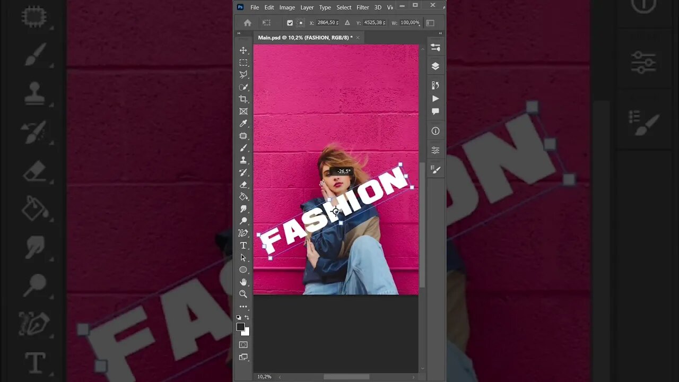This screenshot has height=382, width=679.
Task: Open the Comments panel icon
Action: (436, 111)
